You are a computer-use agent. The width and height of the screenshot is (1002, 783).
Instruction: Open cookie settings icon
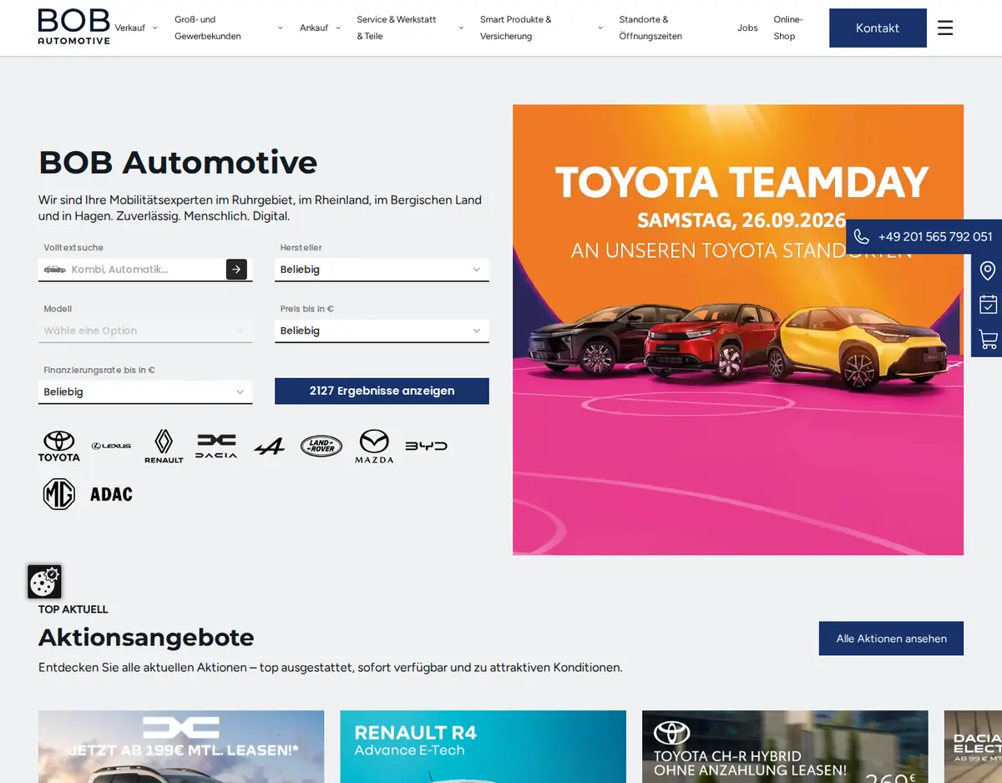pyautogui.click(x=44, y=582)
